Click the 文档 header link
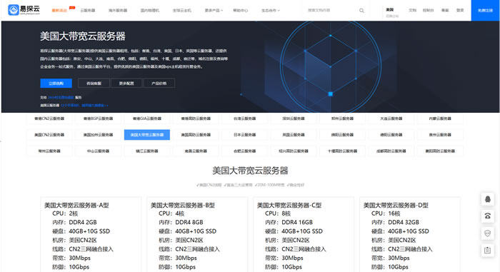Image resolution: width=500 pixels, height=272 pixels. click(x=413, y=10)
